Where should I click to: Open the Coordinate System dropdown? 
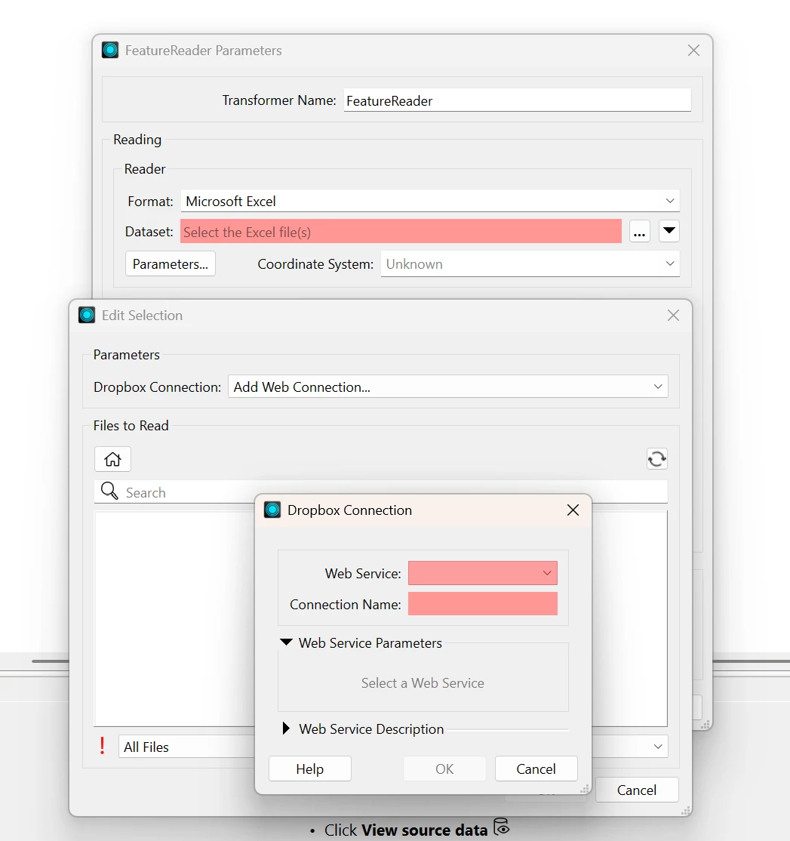click(530, 264)
